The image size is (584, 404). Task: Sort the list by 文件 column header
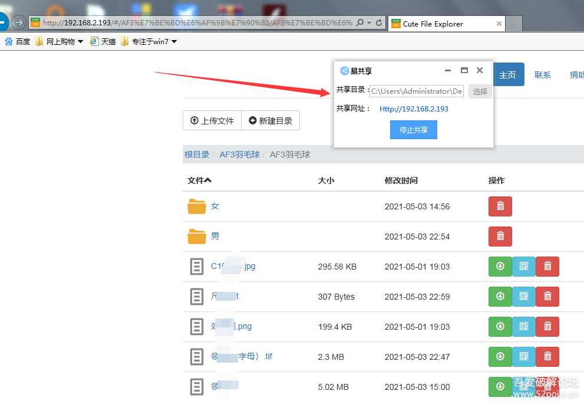click(x=199, y=180)
